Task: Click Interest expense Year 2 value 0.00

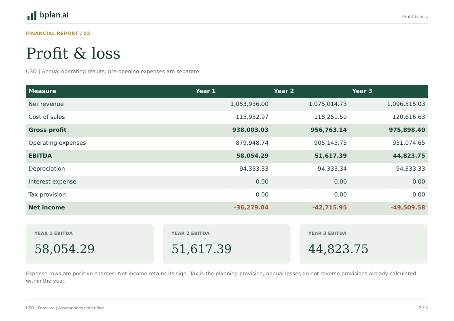Action: click(340, 182)
